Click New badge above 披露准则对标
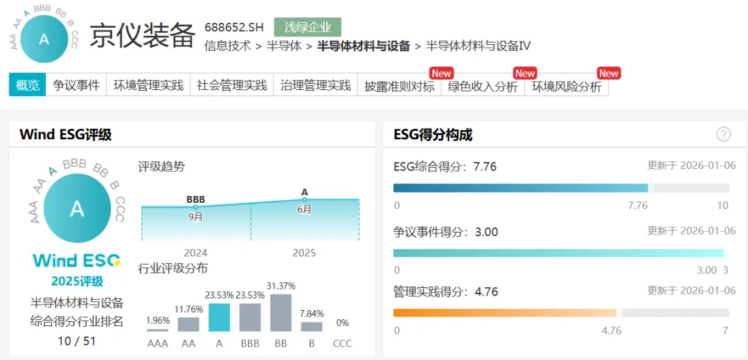Image resolution: width=748 pixels, height=360 pixels. click(x=441, y=73)
